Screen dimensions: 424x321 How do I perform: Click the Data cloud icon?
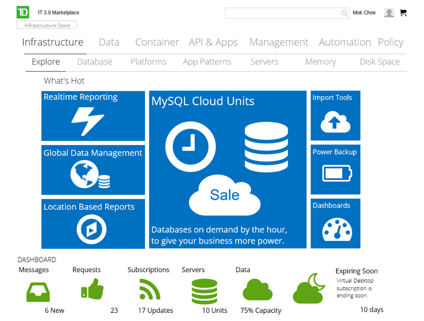257,290
